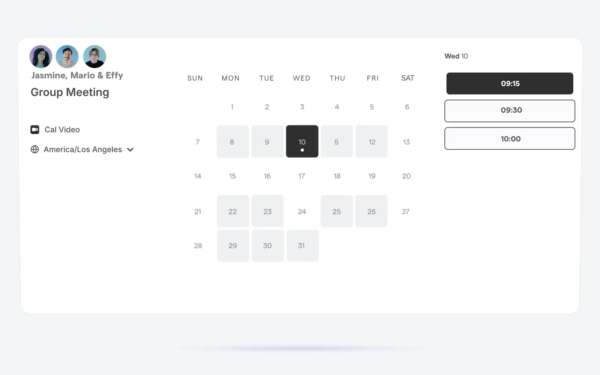The width and height of the screenshot is (600, 375).
Task: Choose the 09:30 time slot
Action: coord(510,111)
